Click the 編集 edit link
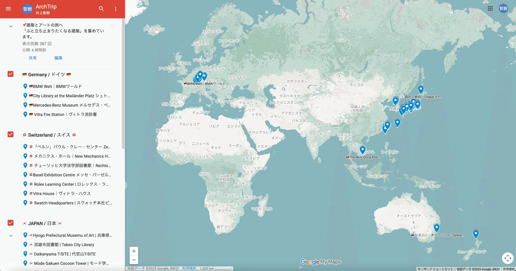 58,58
